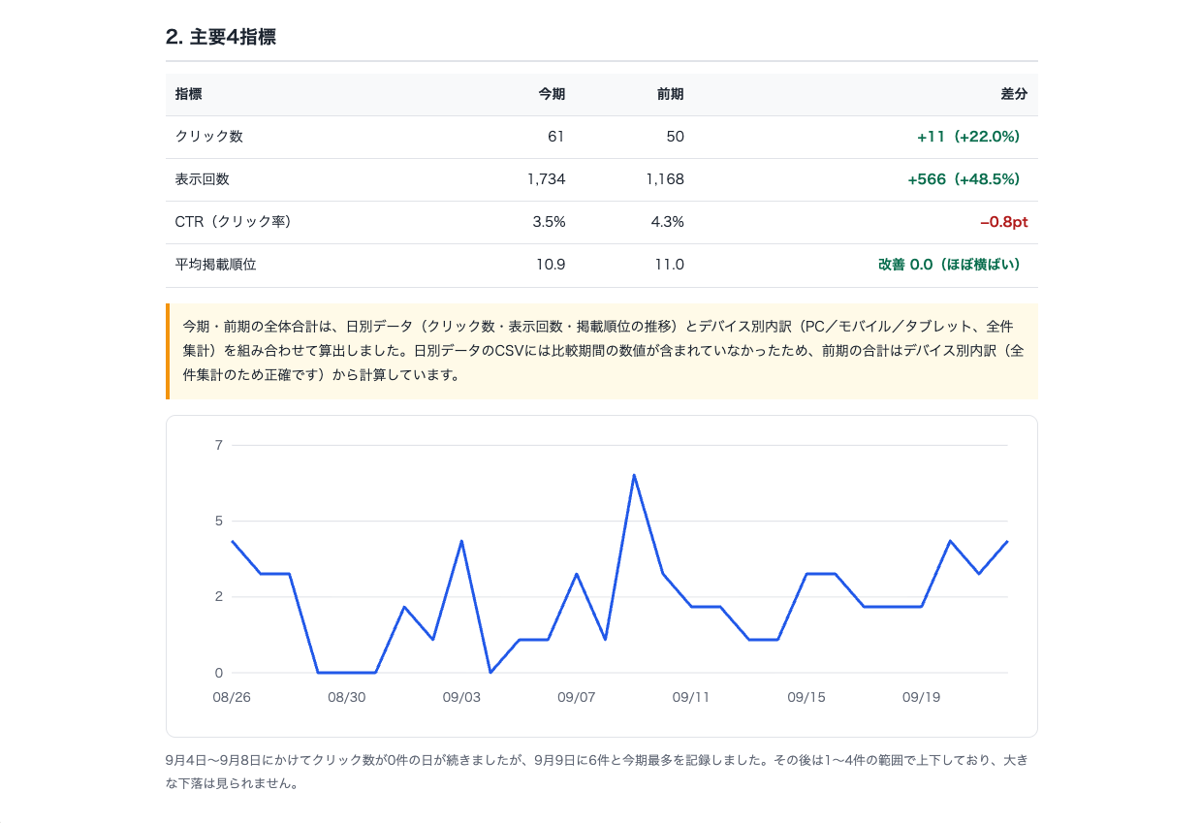
Task: Click the x-axis date "09/07"
Action: pos(576,697)
